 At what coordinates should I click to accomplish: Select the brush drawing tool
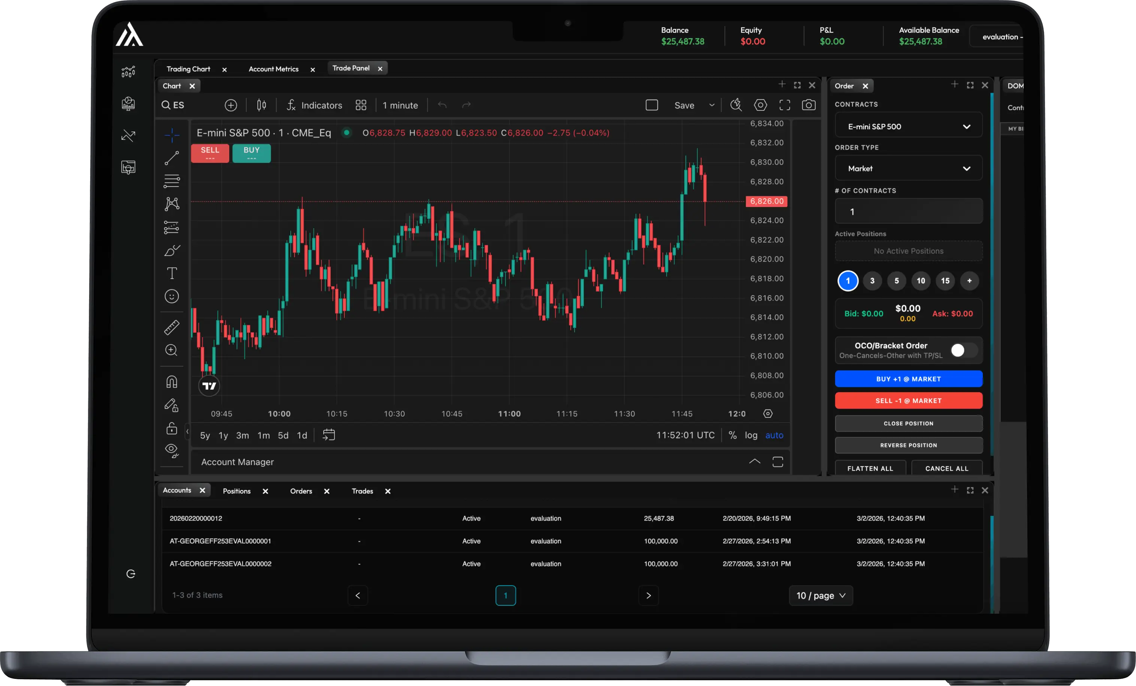(x=172, y=251)
